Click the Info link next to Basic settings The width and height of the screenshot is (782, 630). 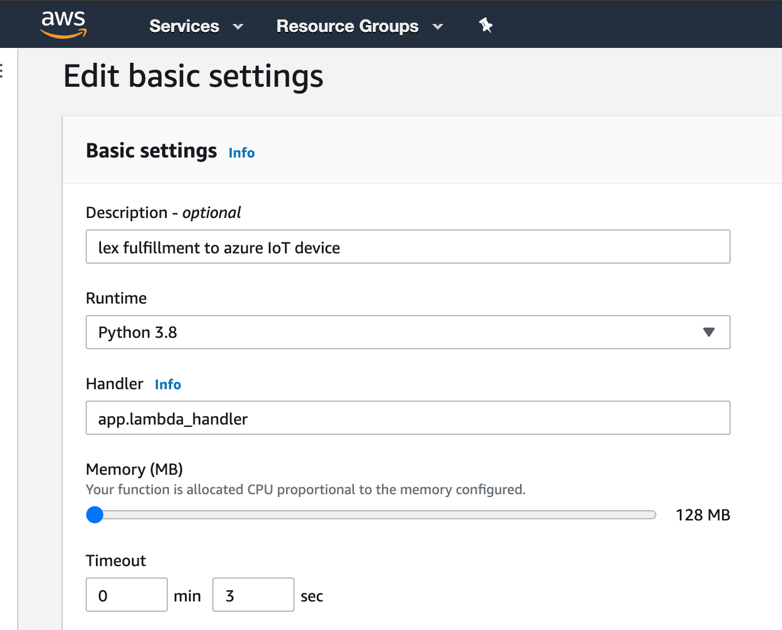241,152
